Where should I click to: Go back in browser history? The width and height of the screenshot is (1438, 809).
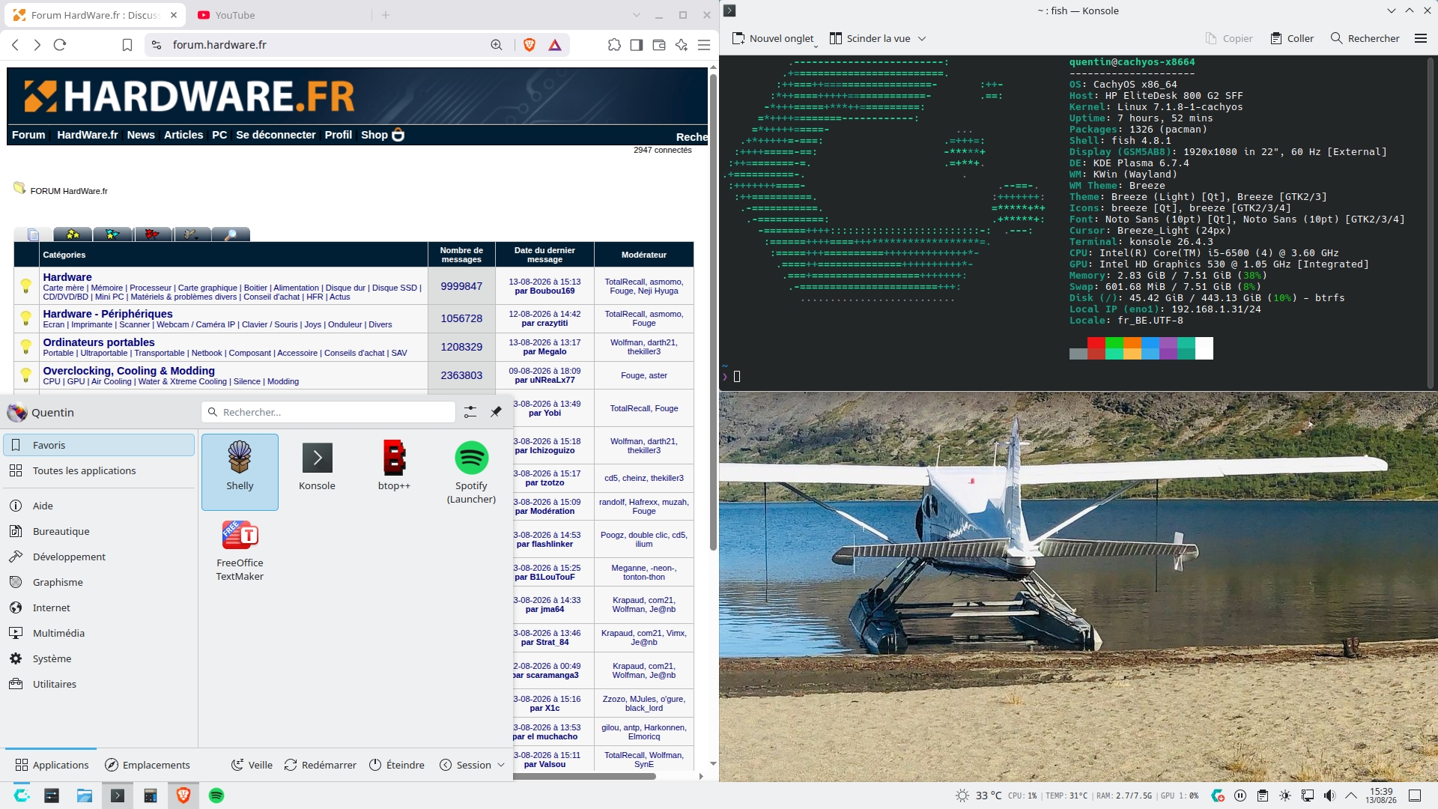pyautogui.click(x=15, y=45)
